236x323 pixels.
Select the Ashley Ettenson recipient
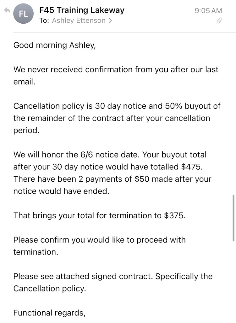click(x=79, y=21)
